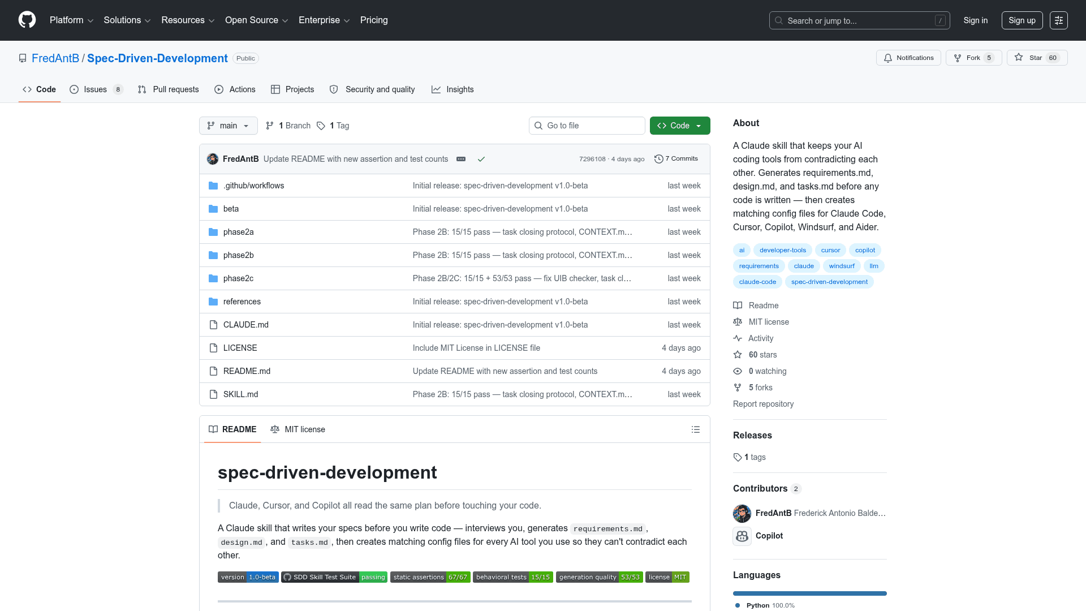Click the spec-driven-development topic tag
1086x611 pixels.
(x=829, y=282)
